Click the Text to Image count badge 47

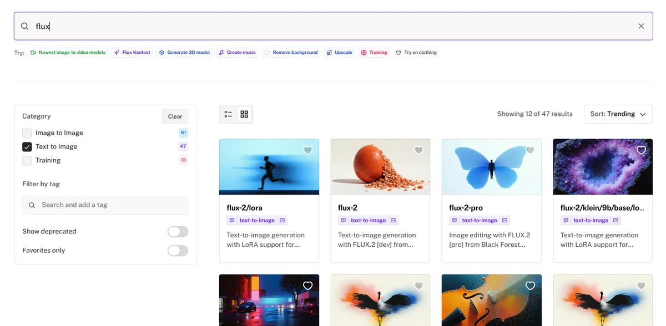coord(183,147)
